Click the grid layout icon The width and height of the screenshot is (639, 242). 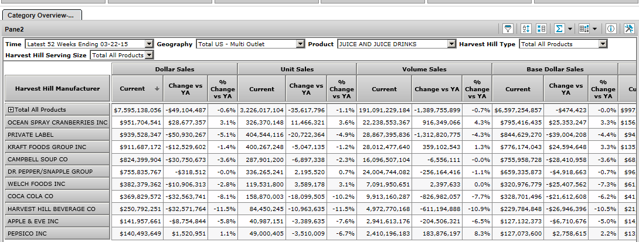click(x=584, y=29)
